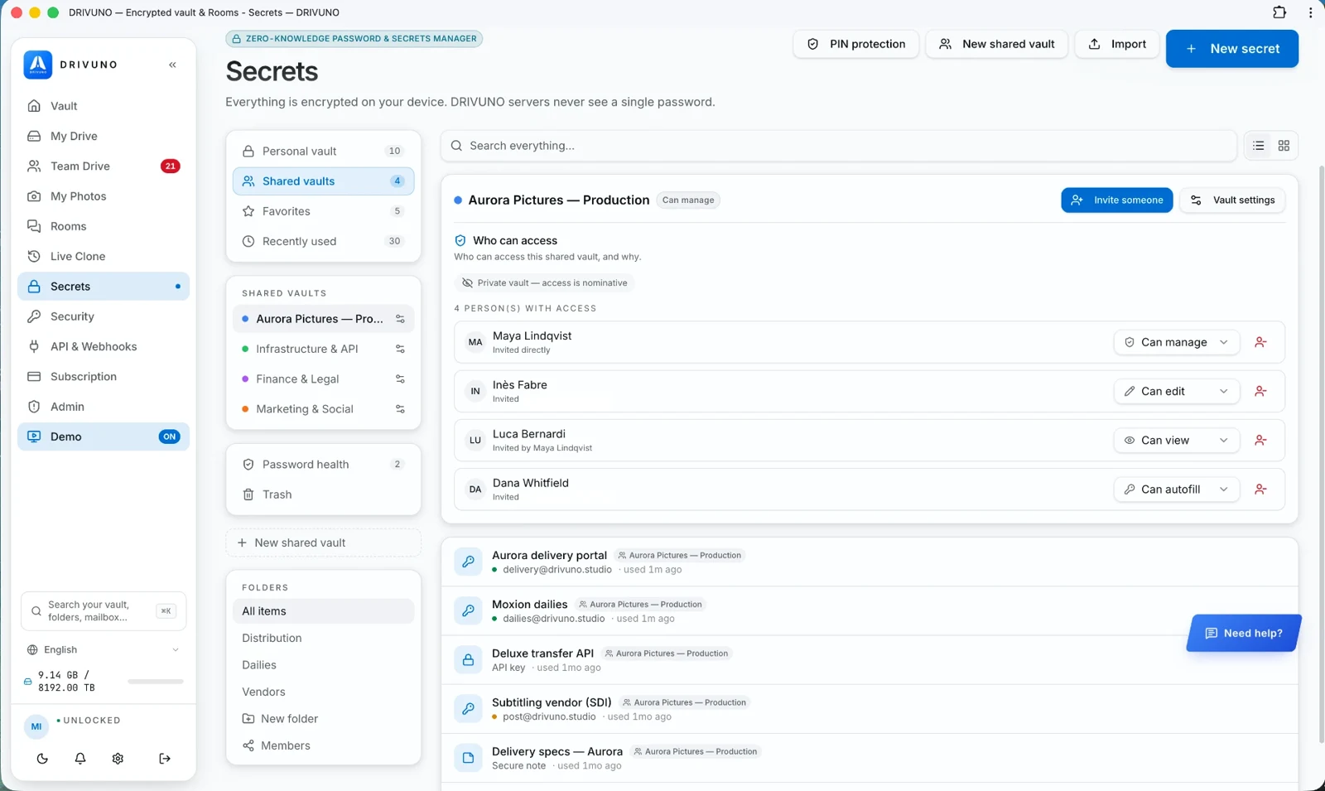Open settings for Aurora Pictures vault row

click(400, 319)
